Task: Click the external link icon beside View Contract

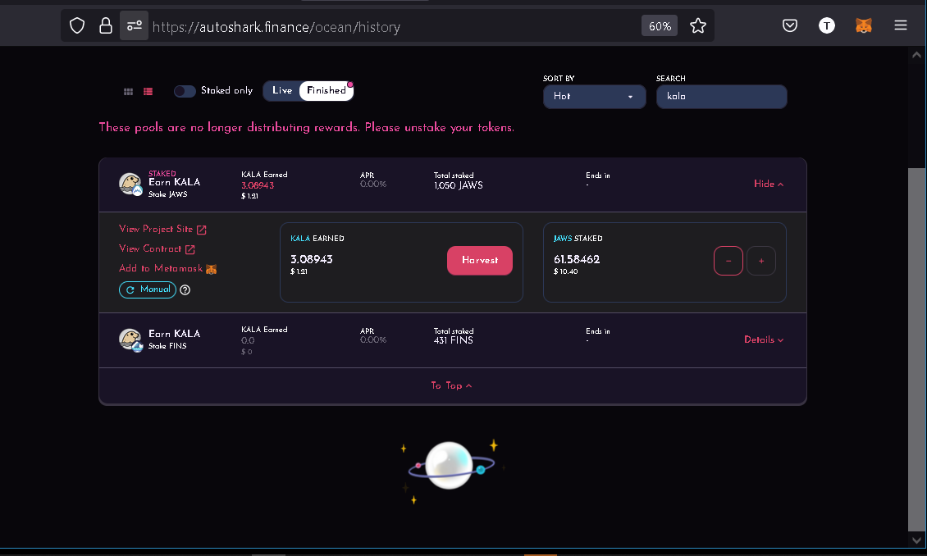Action: (190, 249)
